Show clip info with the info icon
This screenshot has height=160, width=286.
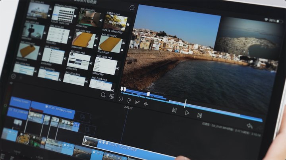click(121, 99)
